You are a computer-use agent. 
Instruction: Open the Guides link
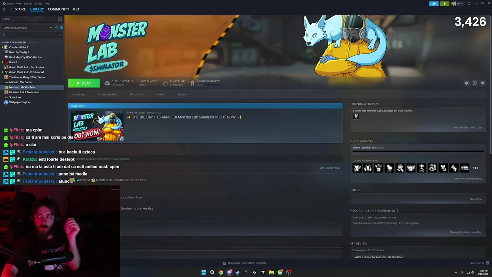click(160, 94)
